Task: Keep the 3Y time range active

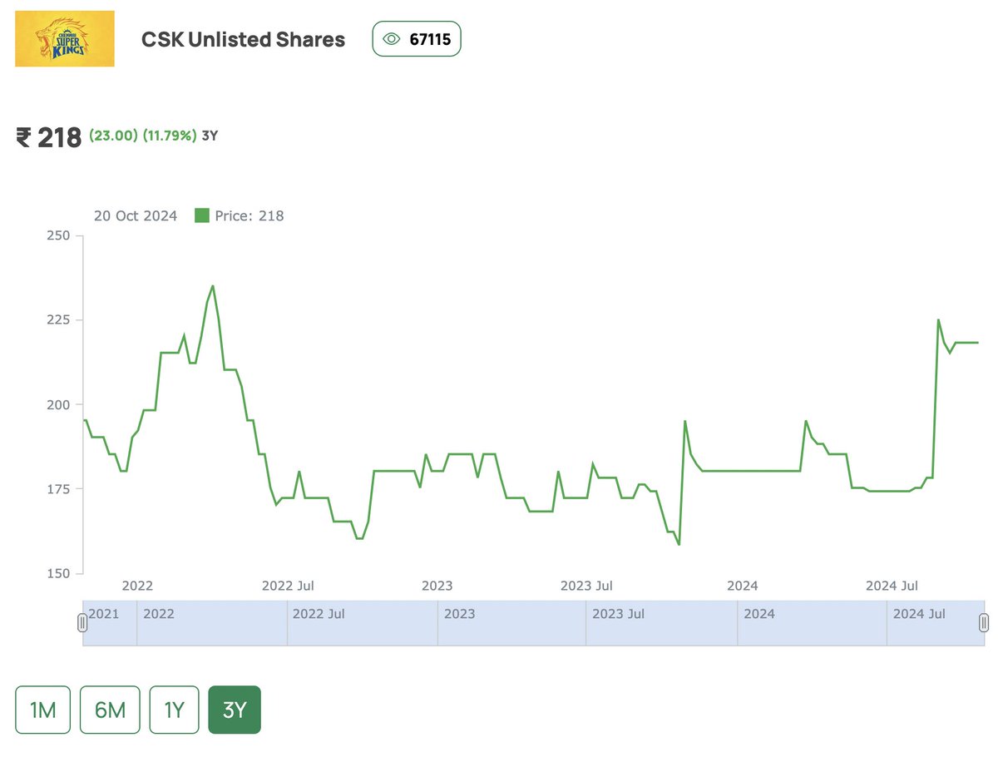Action: point(234,710)
